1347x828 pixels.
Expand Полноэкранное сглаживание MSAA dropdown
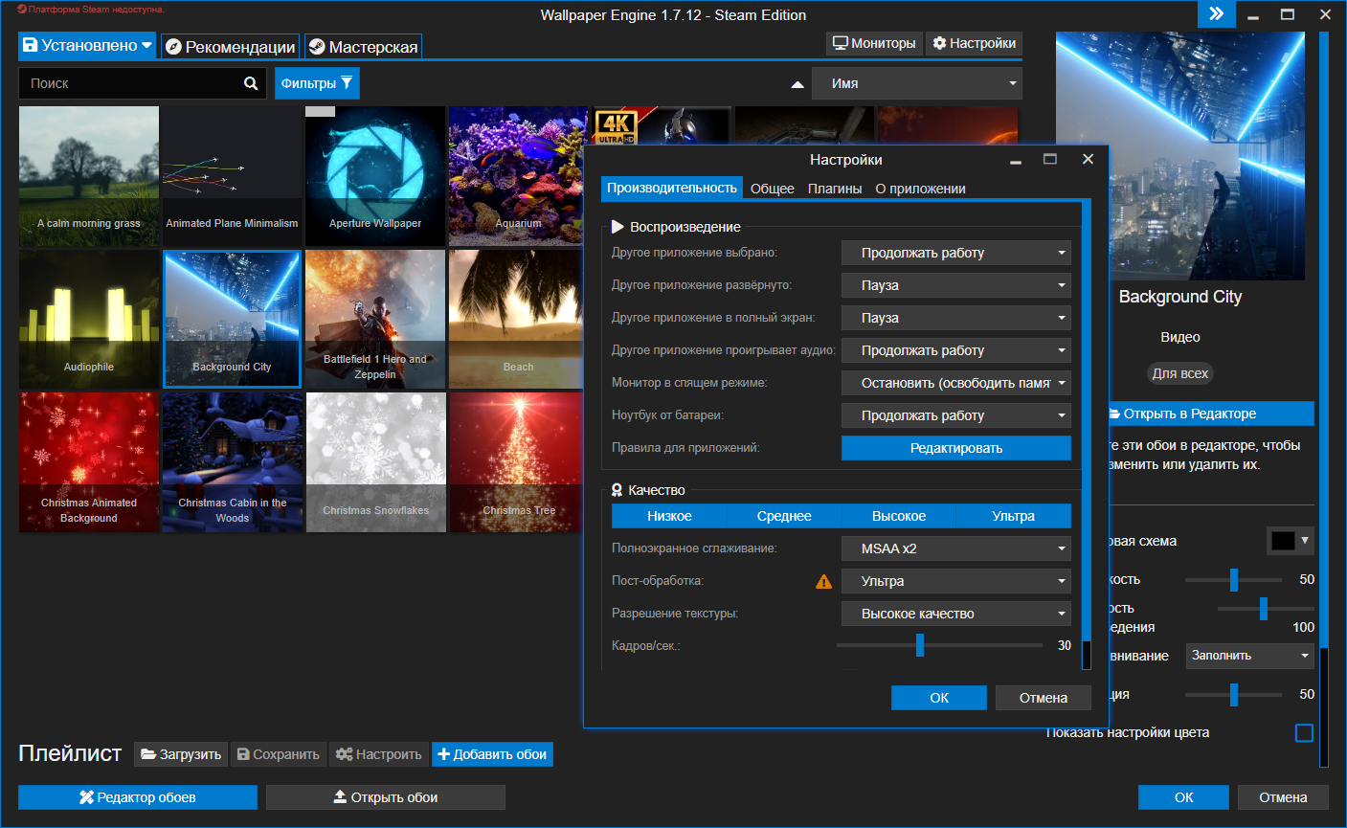(956, 548)
